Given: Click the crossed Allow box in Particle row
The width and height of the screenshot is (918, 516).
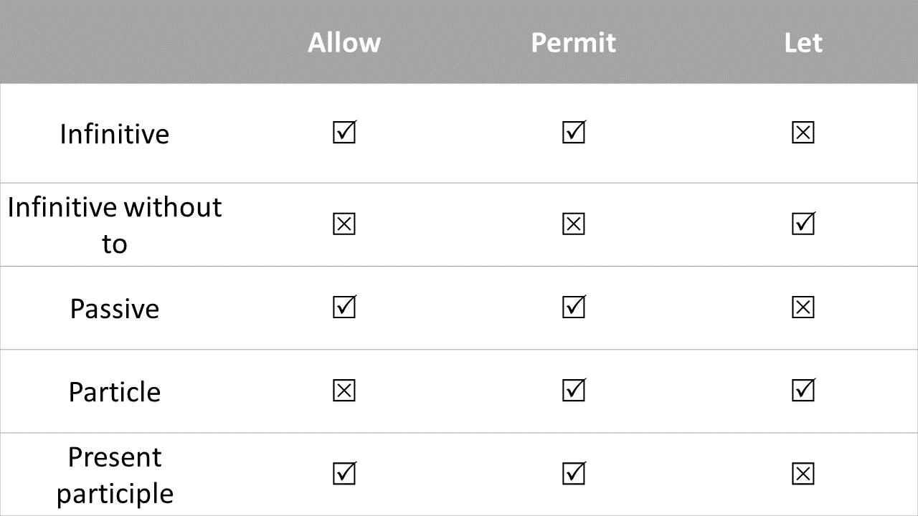Looking at the screenshot, I should (x=344, y=391).
